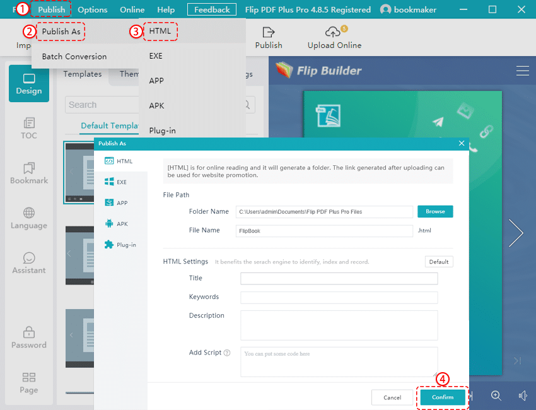Click the Feedback button in title bar

pos(212,9)
